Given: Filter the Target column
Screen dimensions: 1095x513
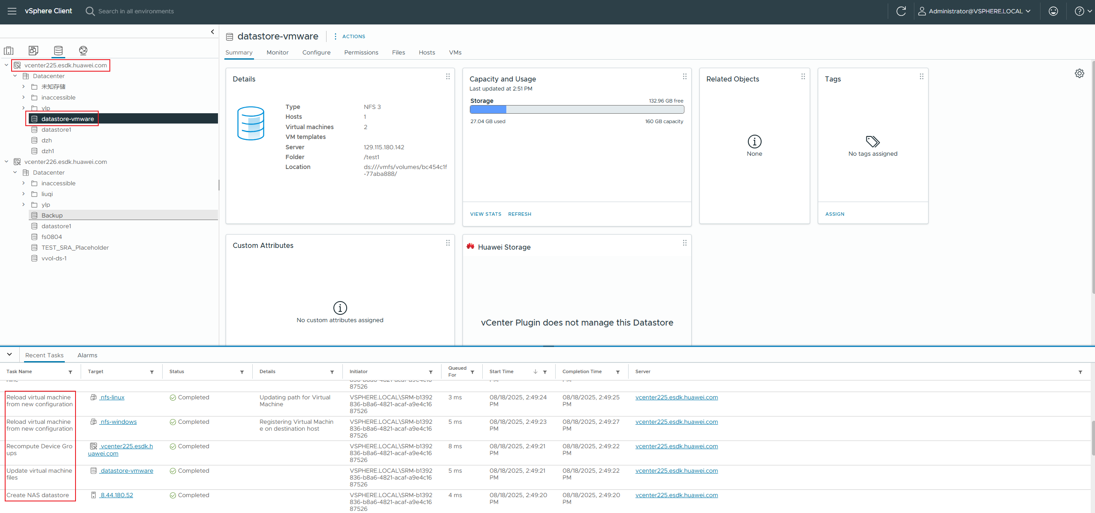Looking at the screenshot, I should point(152,372).
